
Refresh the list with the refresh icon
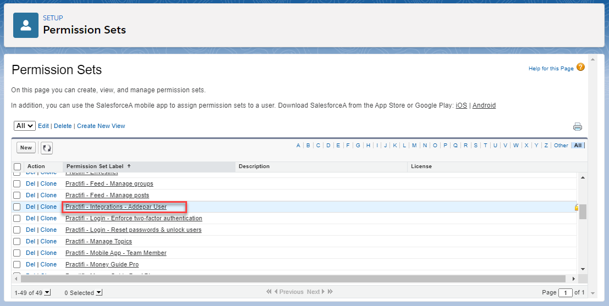pos(47,148)
